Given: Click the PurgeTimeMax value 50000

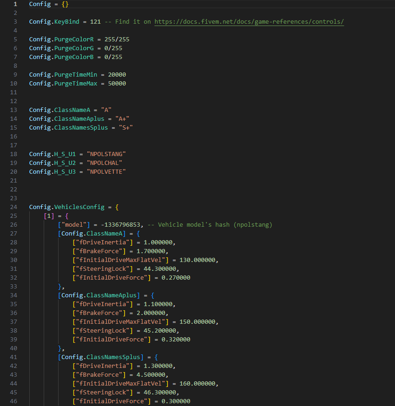Looking at the screenshot, I should [x=117, y=84].
